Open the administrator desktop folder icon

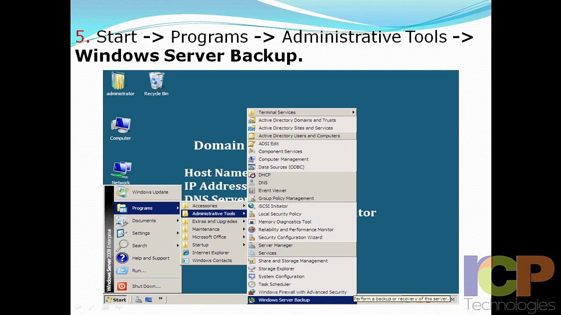coord(118,81)
